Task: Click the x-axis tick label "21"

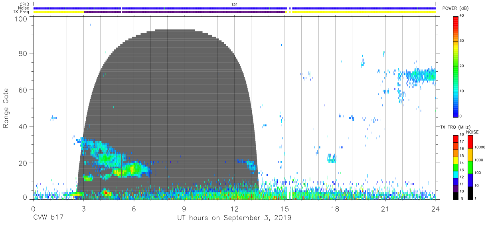Action: click(x=385, y=209)
